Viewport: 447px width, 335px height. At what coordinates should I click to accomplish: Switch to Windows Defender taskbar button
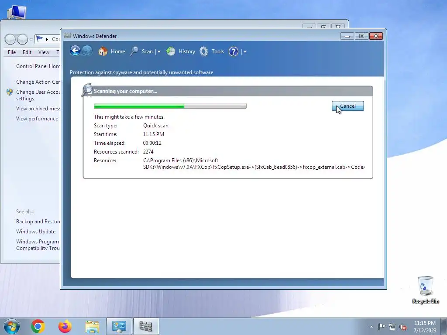[x=146, y=326]
